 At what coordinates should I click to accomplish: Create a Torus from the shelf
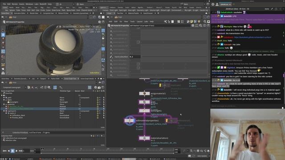pyautogui.click(x=24, y=10)
